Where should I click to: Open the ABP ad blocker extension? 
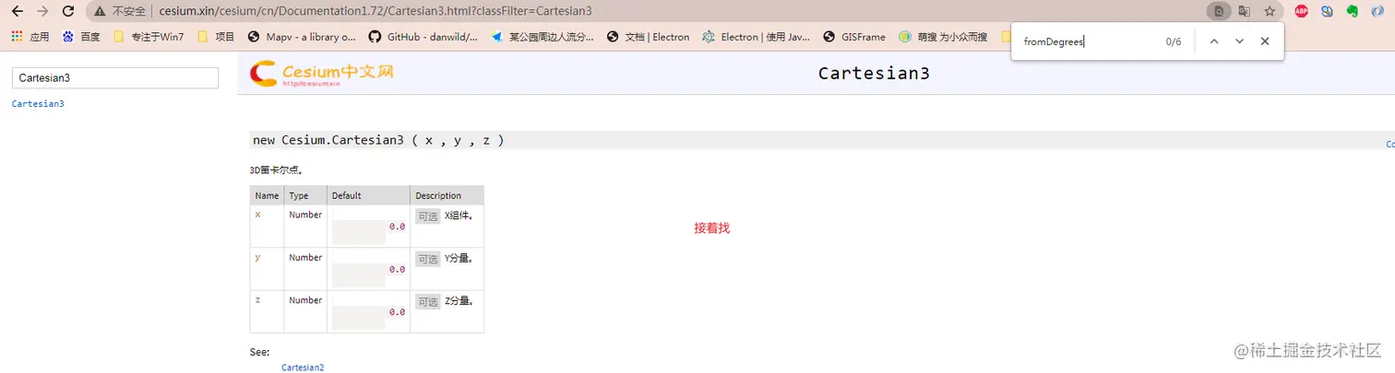coord(1302,11)
